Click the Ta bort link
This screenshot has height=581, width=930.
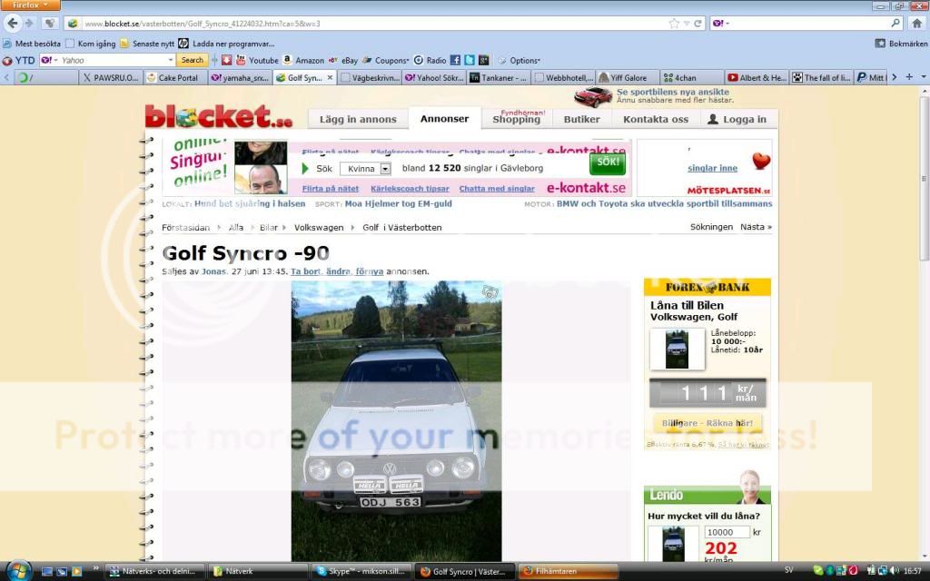pos(307,271)
